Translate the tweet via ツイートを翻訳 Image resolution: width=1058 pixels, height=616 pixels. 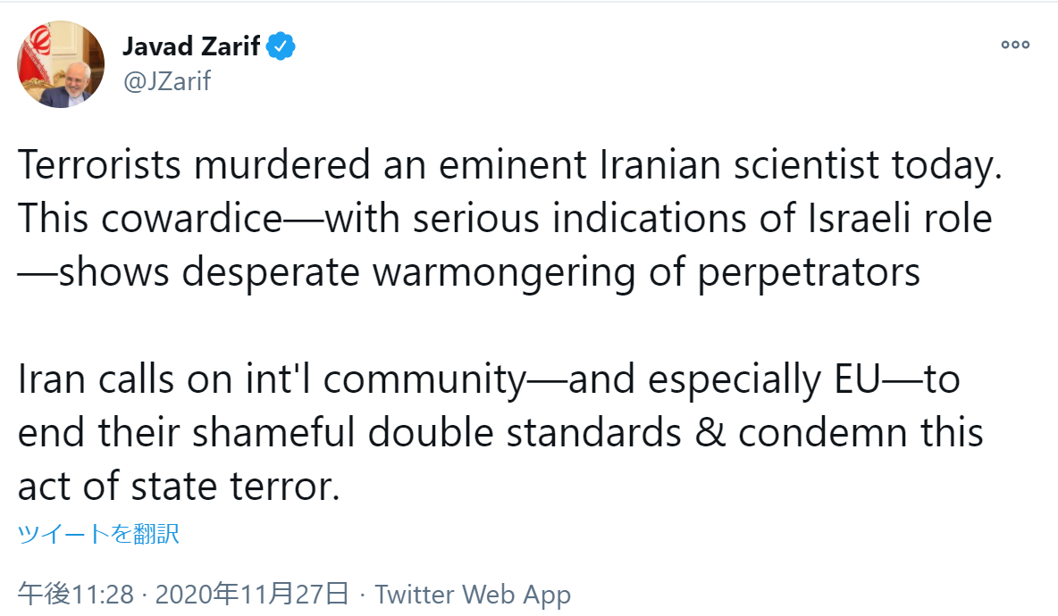(98, 534)
